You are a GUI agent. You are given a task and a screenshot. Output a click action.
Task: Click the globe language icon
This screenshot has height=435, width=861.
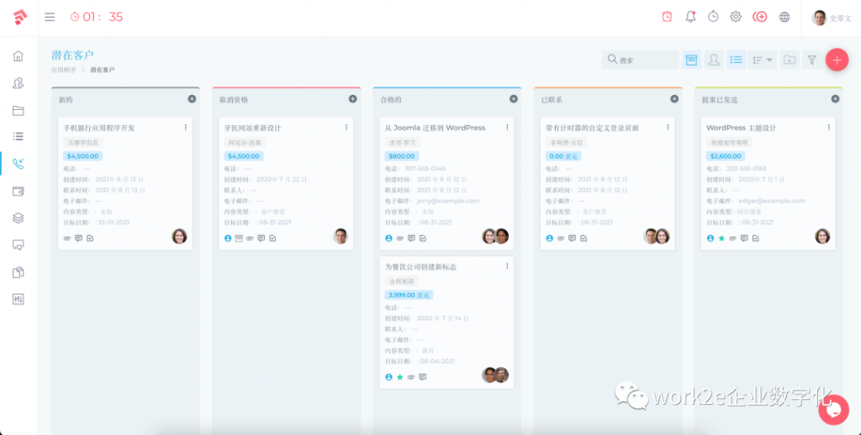click(x=784, y=17)
